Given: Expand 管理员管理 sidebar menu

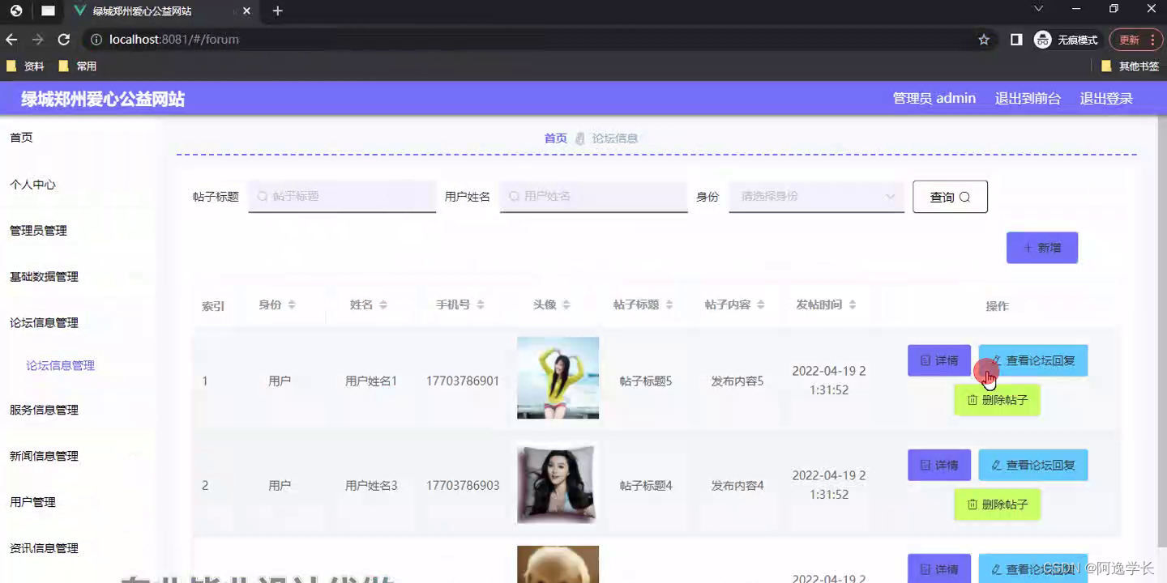Looking at the screenshot, I should click(38, 231).
